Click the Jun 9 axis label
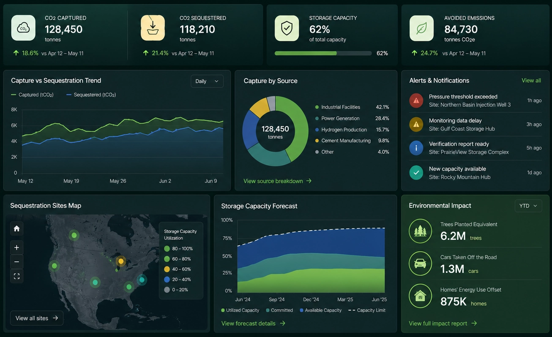This screenshot has height=337, width=552. click(x=211, y=181)
